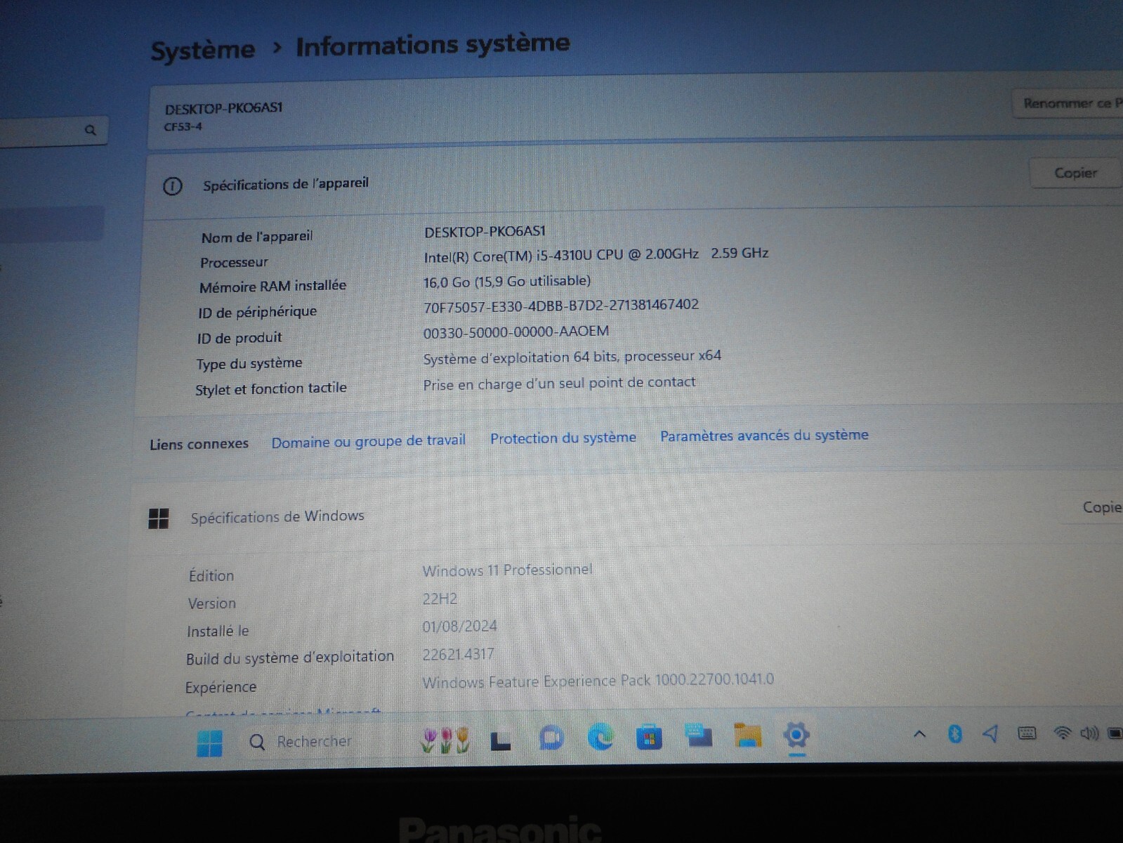The image size is (1123, 843).
Task: Click the Mémoire RAM installée label
Action: (x=272, y=287)
